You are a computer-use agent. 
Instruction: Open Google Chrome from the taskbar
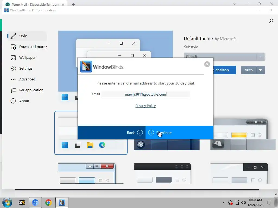pos(48,203)
